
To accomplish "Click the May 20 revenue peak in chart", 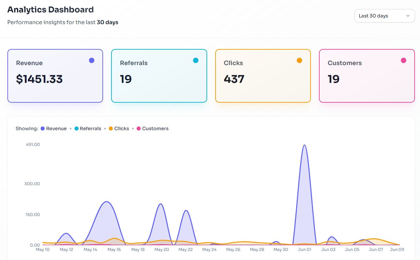I will click(161, 204).
